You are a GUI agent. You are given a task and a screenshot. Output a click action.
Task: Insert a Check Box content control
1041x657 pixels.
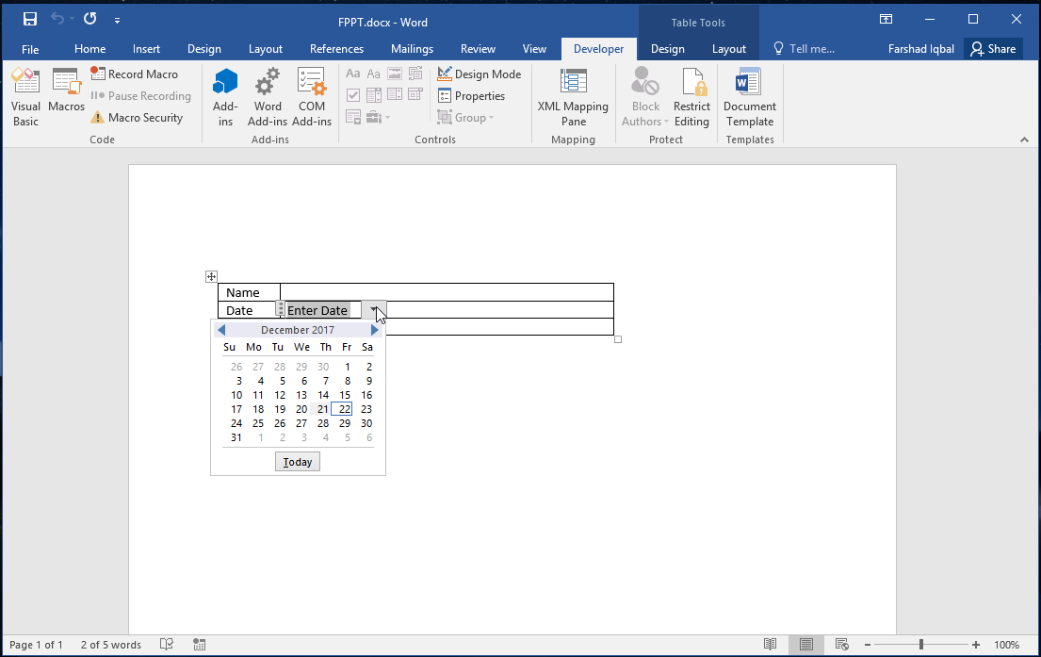[x=353, y=95]
